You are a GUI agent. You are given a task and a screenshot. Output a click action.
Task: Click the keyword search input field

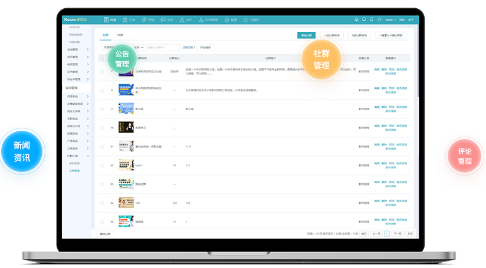163,47
